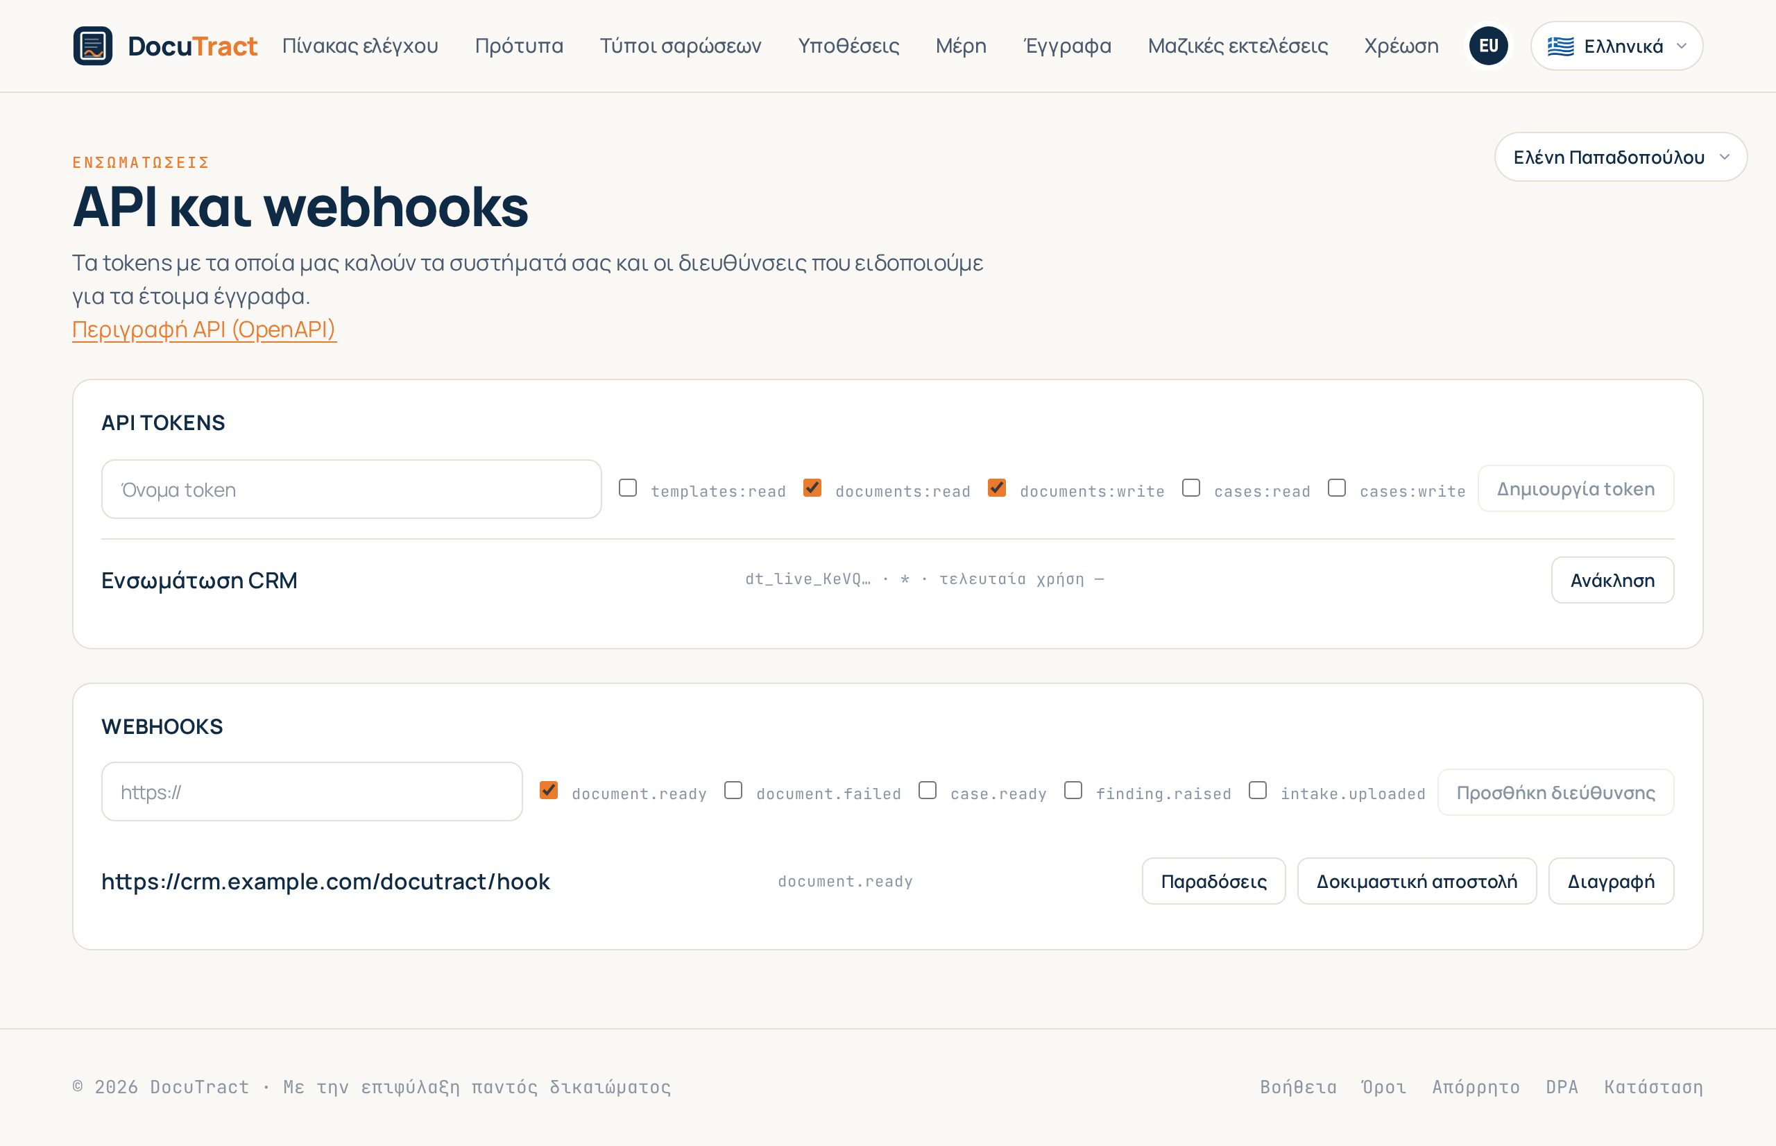The width and height of the screenshot is (1776, 1146).
Task: Open the Όροι footer link
Action: click(1384, 1087)
